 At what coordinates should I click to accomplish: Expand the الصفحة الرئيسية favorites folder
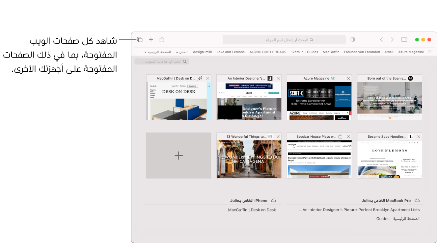tap(158, 52)
